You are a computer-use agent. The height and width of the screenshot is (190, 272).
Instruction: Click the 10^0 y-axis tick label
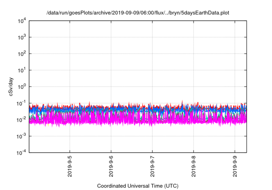(22, 87)
